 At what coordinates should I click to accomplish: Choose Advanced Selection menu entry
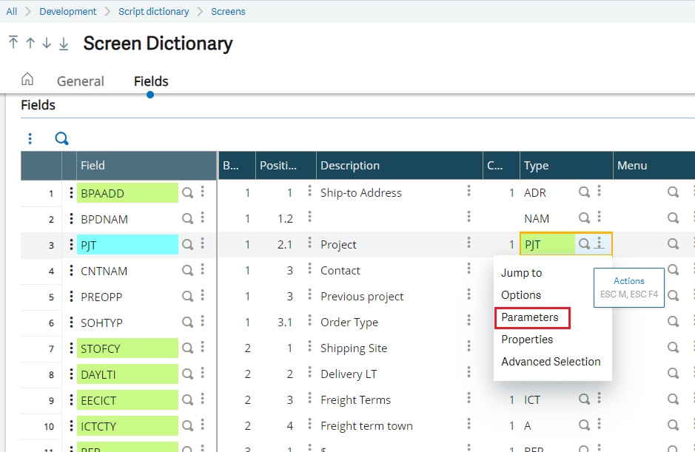[x=551, y=362]
